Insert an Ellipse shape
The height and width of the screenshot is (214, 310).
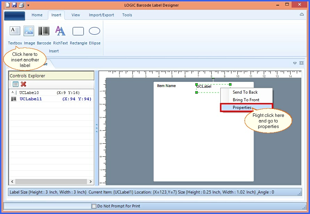[x=95, y=35]
